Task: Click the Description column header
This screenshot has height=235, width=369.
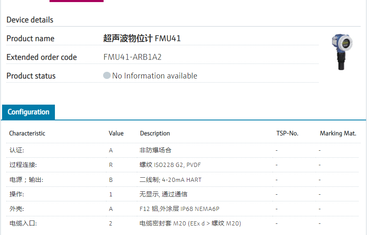Action: click(155, 133)
